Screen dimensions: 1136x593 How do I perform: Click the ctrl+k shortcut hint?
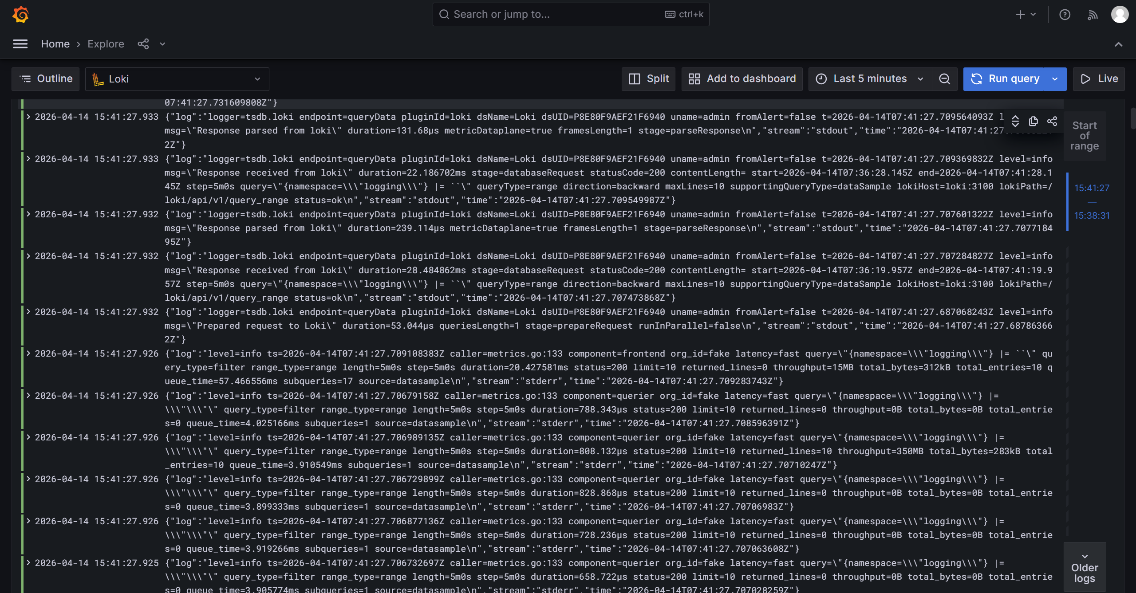click(684, 15)
